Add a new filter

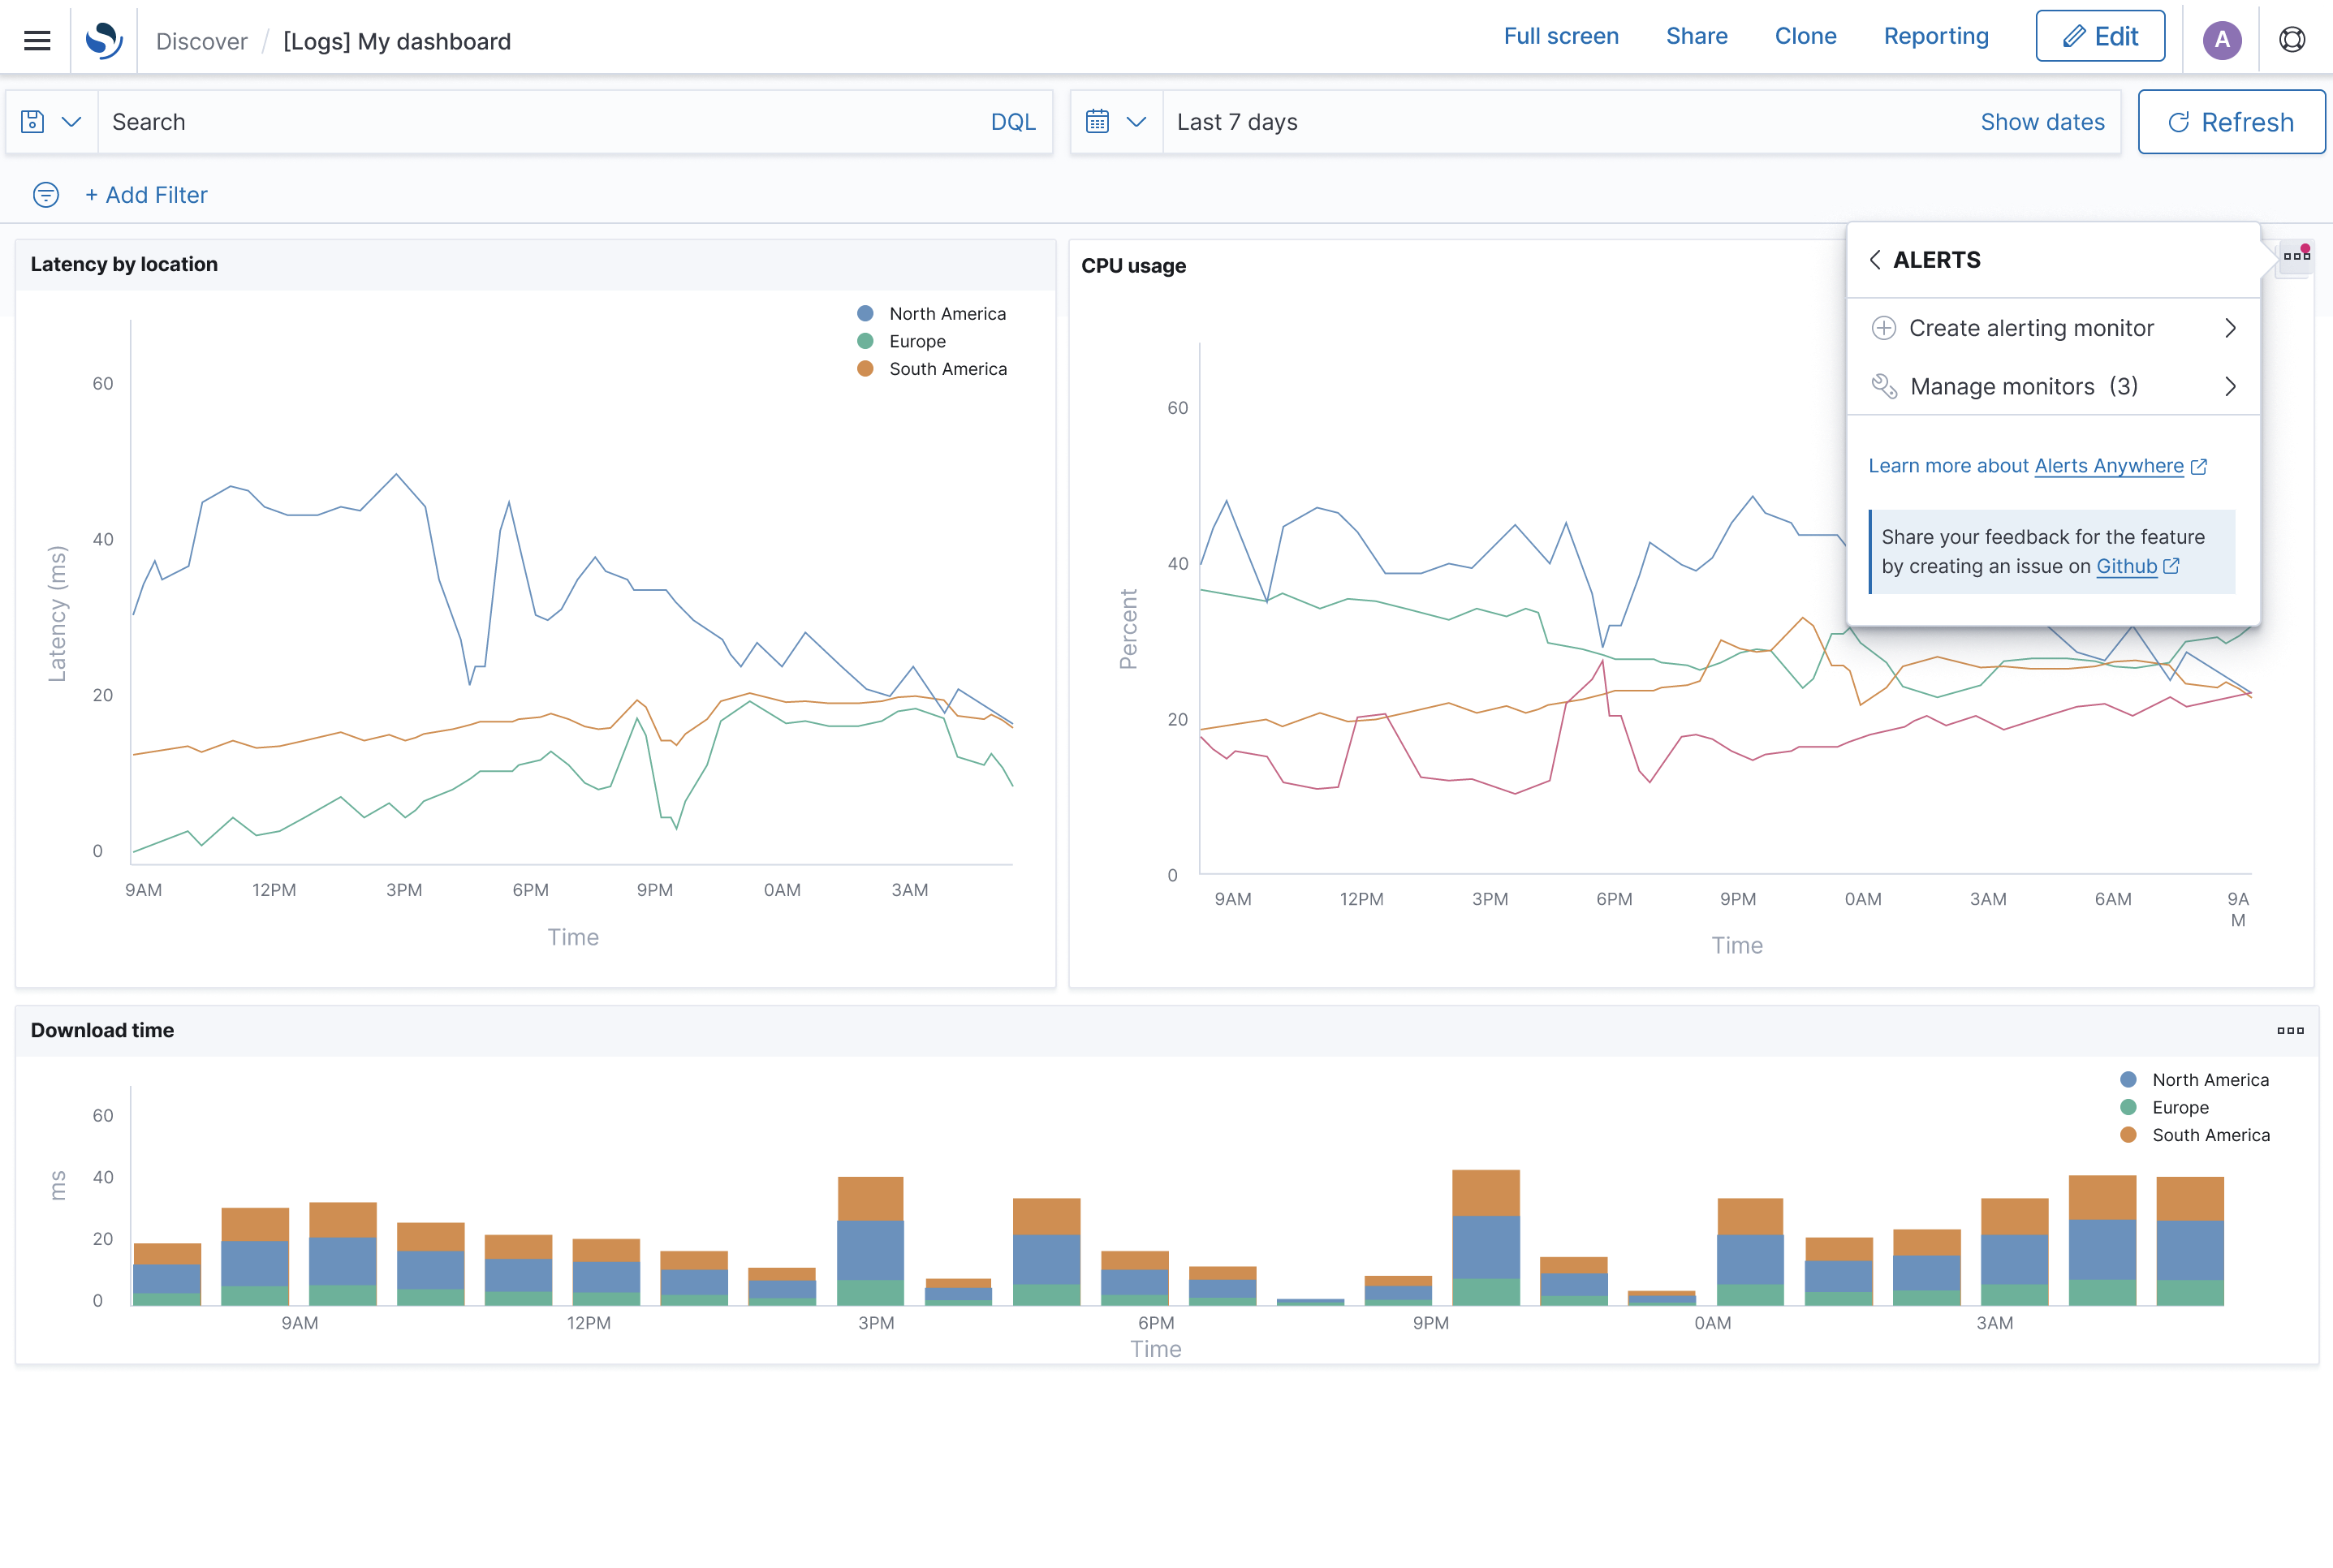(146, 195)
